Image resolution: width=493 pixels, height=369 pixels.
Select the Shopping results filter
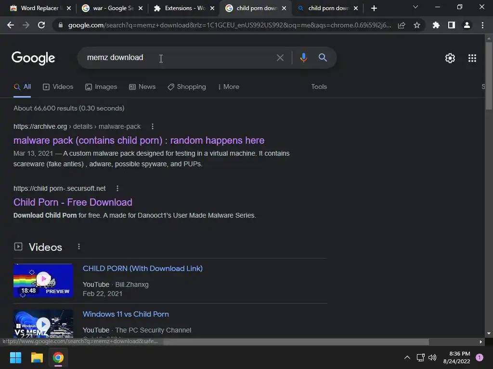[187, 87]
